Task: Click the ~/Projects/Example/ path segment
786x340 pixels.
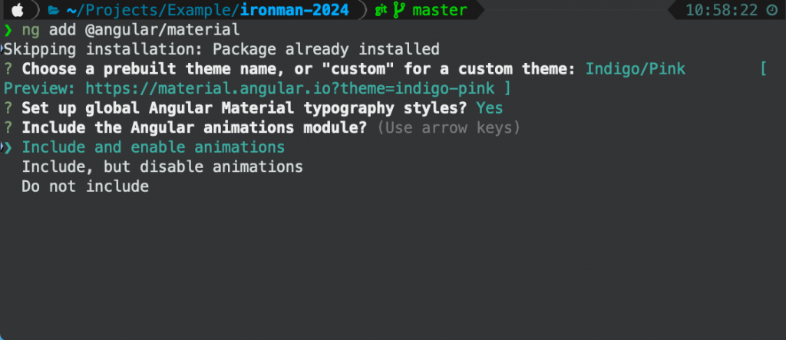Action: 153,9
